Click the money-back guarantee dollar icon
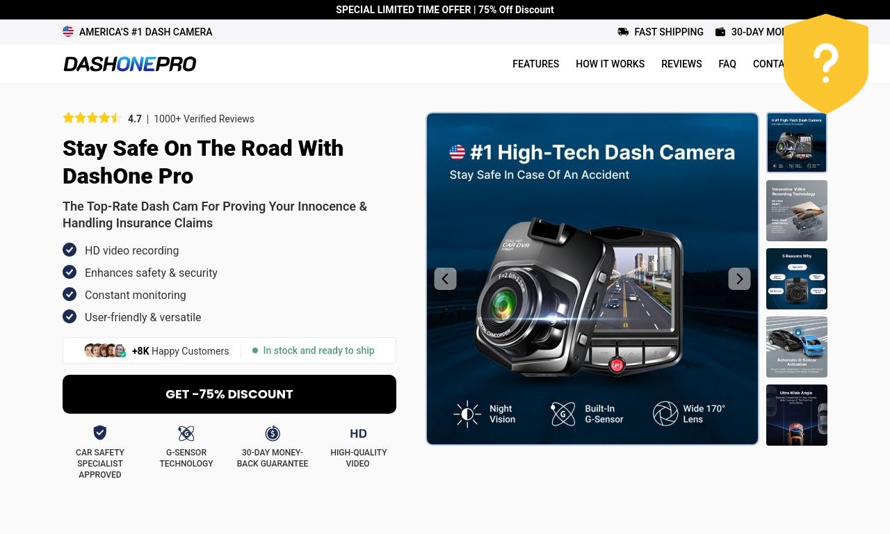 (x=273, y=433)
